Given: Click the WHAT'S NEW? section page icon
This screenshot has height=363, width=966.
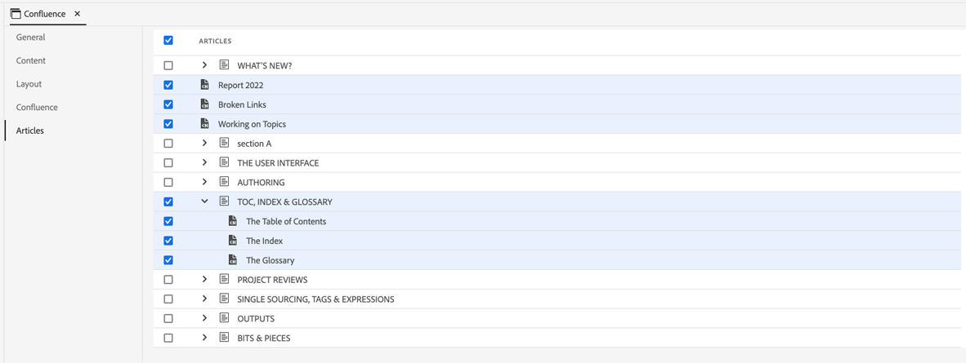Looking at the screenshot, I should 224,65.
